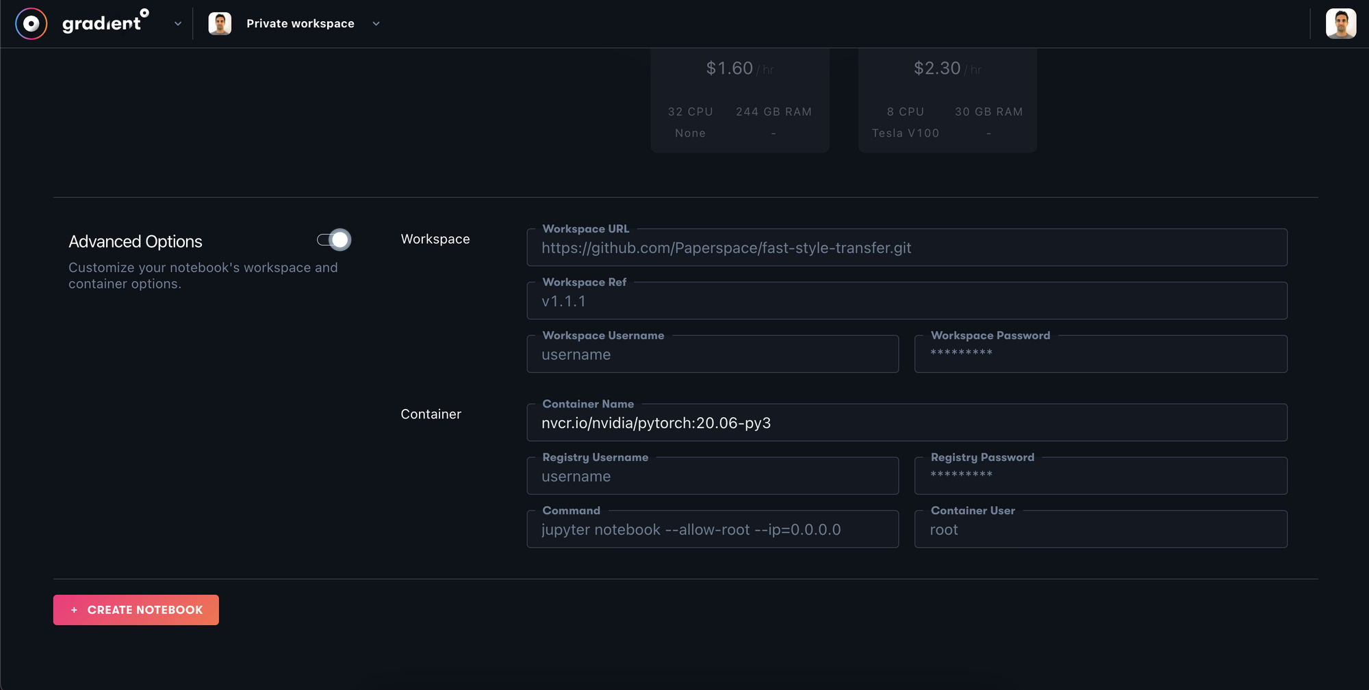Click the Command input field

713,529
